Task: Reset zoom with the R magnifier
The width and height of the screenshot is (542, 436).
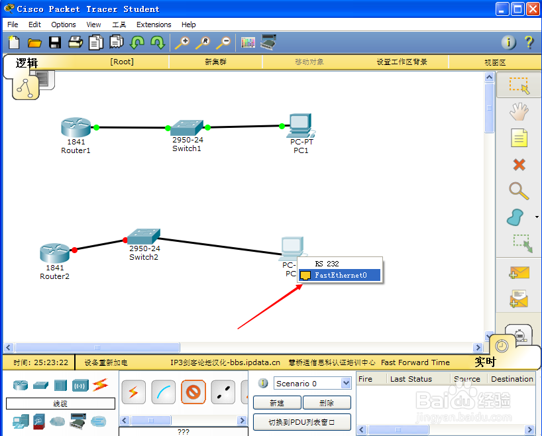Action: (x=203, y=42)
